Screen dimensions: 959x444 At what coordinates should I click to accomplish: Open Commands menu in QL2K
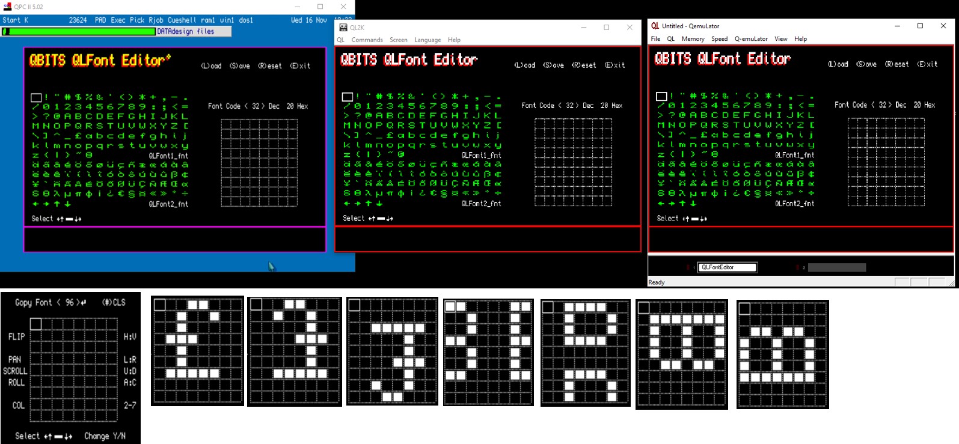click(367, 40)
